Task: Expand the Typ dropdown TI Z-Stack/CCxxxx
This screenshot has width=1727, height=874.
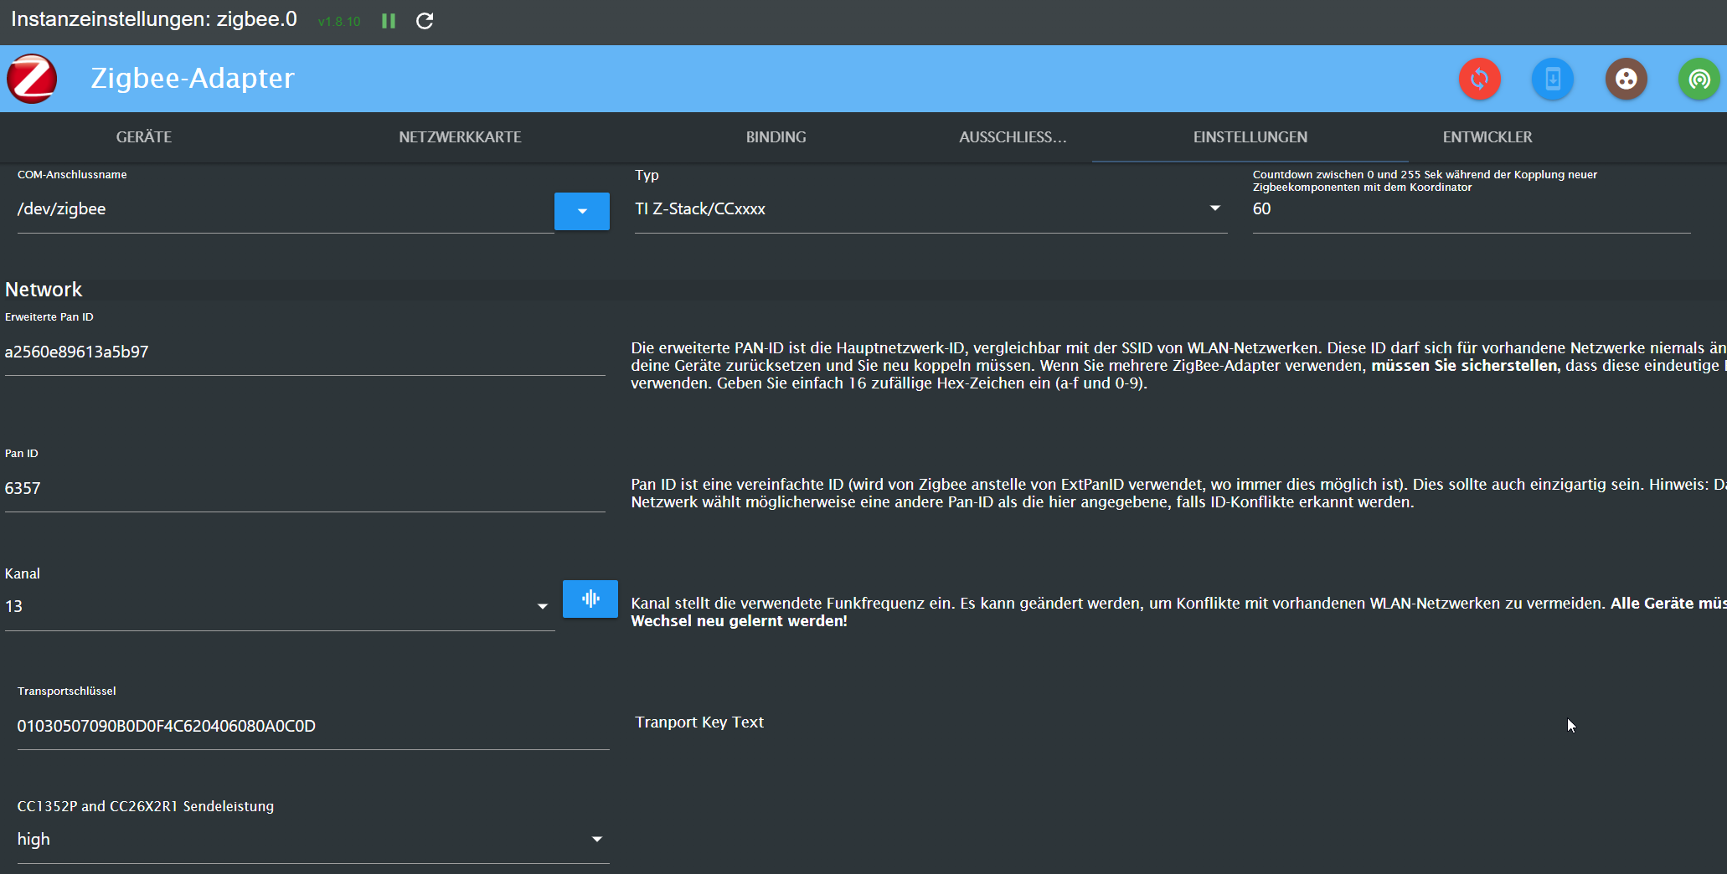Action: point(931,209)
